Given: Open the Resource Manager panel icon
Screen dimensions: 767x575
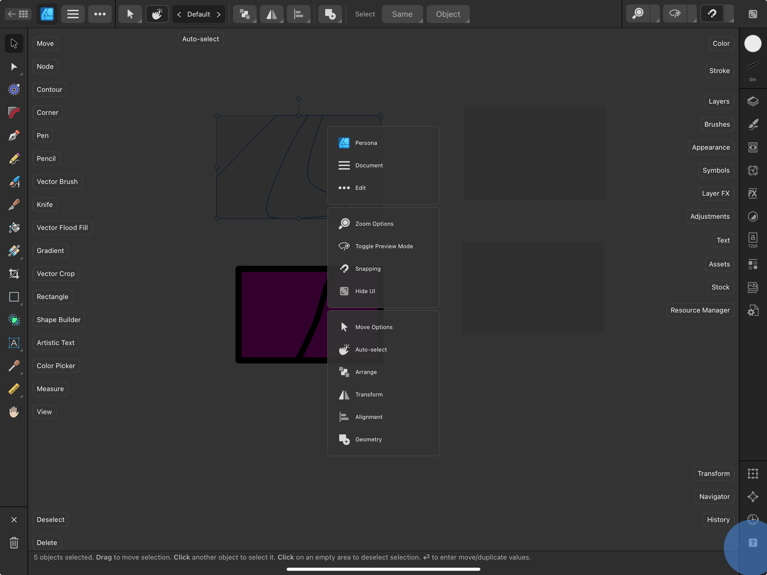Looking at the screenshot, I should (753, 311).
